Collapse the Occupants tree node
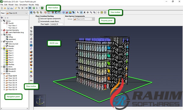Viewport: 183px width, 110px height. pos(2,48)
